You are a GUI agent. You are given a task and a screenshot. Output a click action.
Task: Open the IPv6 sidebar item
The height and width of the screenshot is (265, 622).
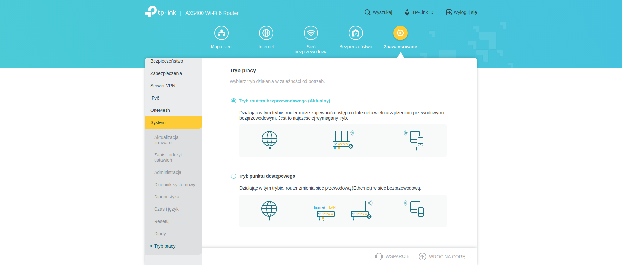tap(155, 98)
